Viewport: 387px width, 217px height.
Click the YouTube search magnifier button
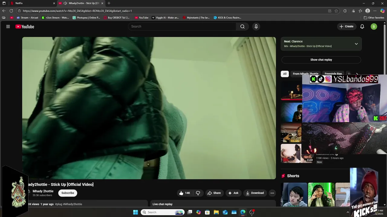pyautogui.click(x=242, y=27)
